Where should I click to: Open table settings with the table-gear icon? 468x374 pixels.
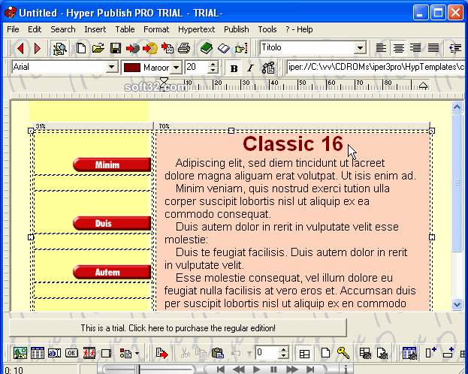coord(365,354)
